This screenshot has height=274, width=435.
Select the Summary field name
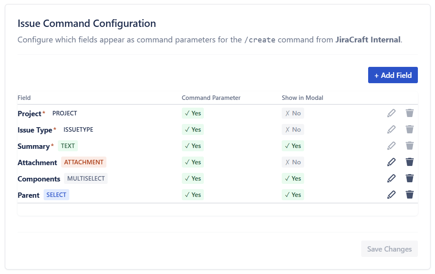[x=33, y=146]
